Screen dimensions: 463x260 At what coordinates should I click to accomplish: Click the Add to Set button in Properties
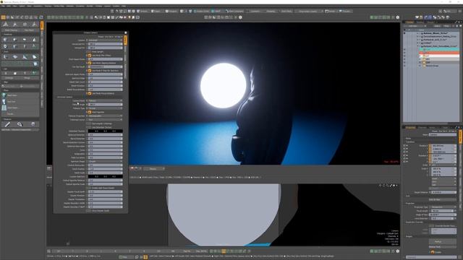(443, 199)
